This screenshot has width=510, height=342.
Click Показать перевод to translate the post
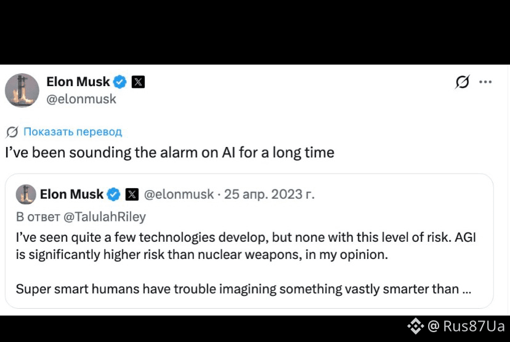click(x=73, y=132)
